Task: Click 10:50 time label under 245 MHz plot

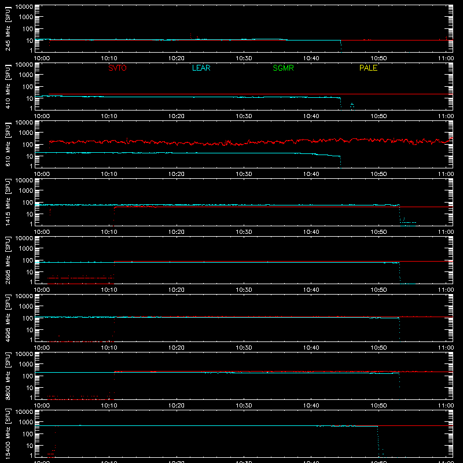Action: tap(379, 58)
